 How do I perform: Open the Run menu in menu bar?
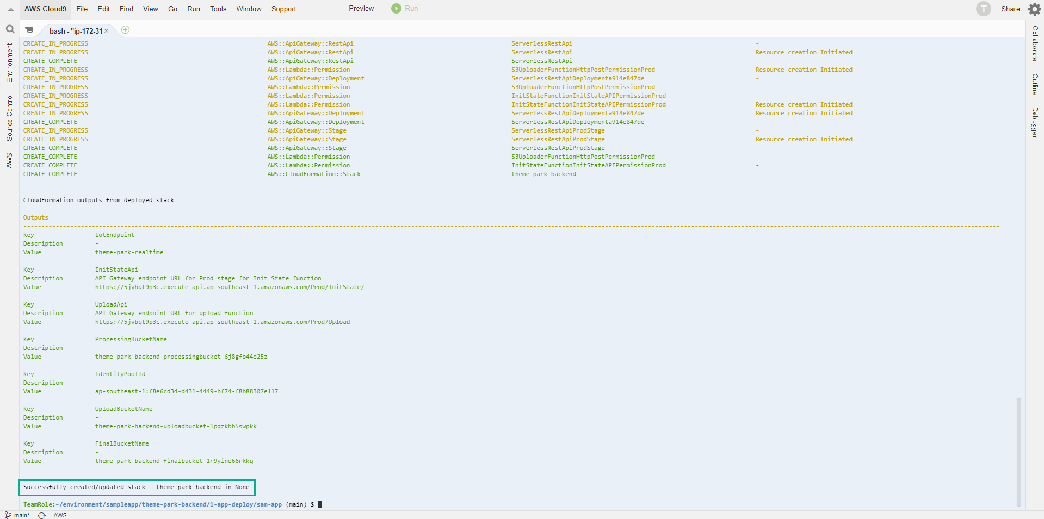tap(194, 9)
